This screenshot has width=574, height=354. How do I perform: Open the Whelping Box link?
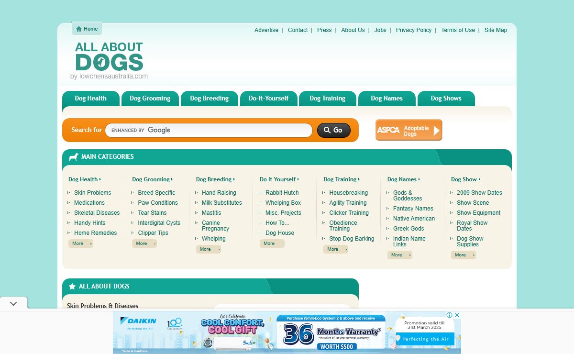(283, 203)
